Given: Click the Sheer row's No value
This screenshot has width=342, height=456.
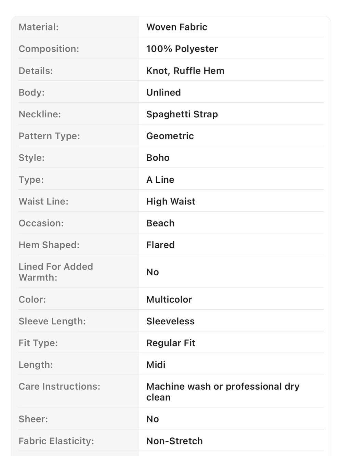Looking at the screenshot, I should (x=153, y=419).
